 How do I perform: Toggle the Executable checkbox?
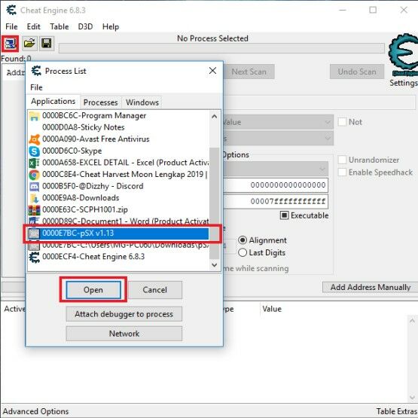coord(284,215)
